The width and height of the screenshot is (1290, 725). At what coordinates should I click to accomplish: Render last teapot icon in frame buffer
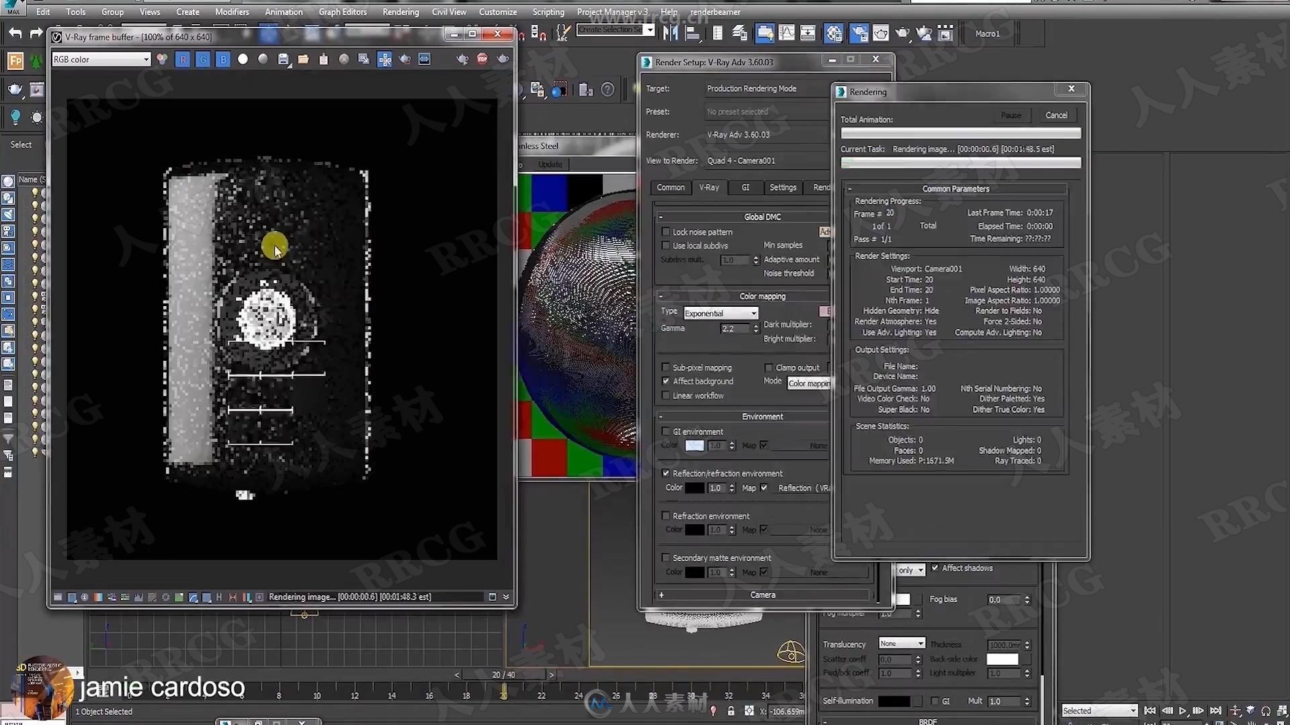pos(503,59)
